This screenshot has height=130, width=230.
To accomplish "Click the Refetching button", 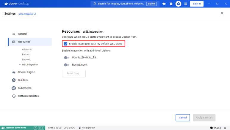I will [74, 74].
